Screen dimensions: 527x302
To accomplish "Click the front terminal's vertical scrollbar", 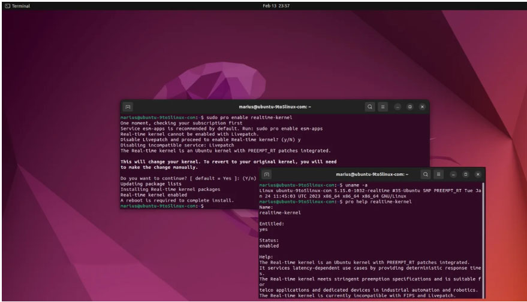I will [x=483, y=239].
